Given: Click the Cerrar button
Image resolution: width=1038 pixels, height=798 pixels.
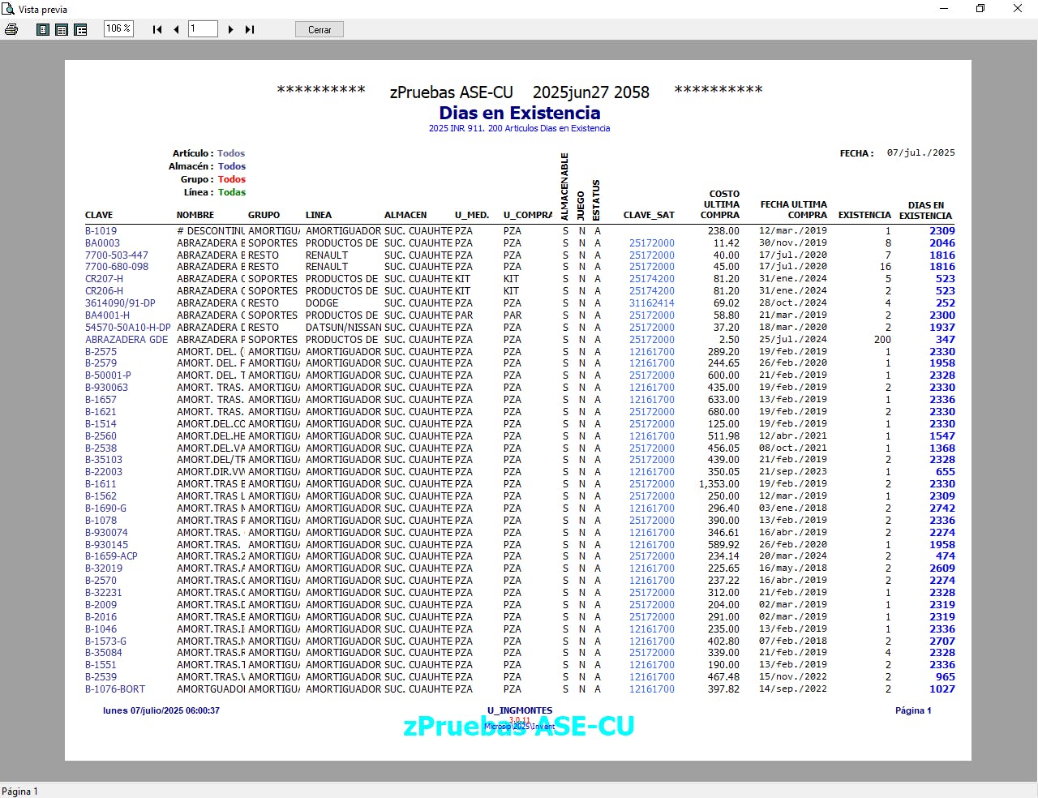Looking at the screenshot, I should [x=320, y=29].
